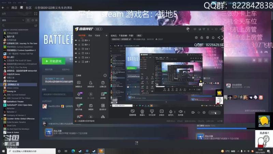Open Steam library filter options icon
The width and height of the screenshot is (273, 154).
click(x=36, y=26)
